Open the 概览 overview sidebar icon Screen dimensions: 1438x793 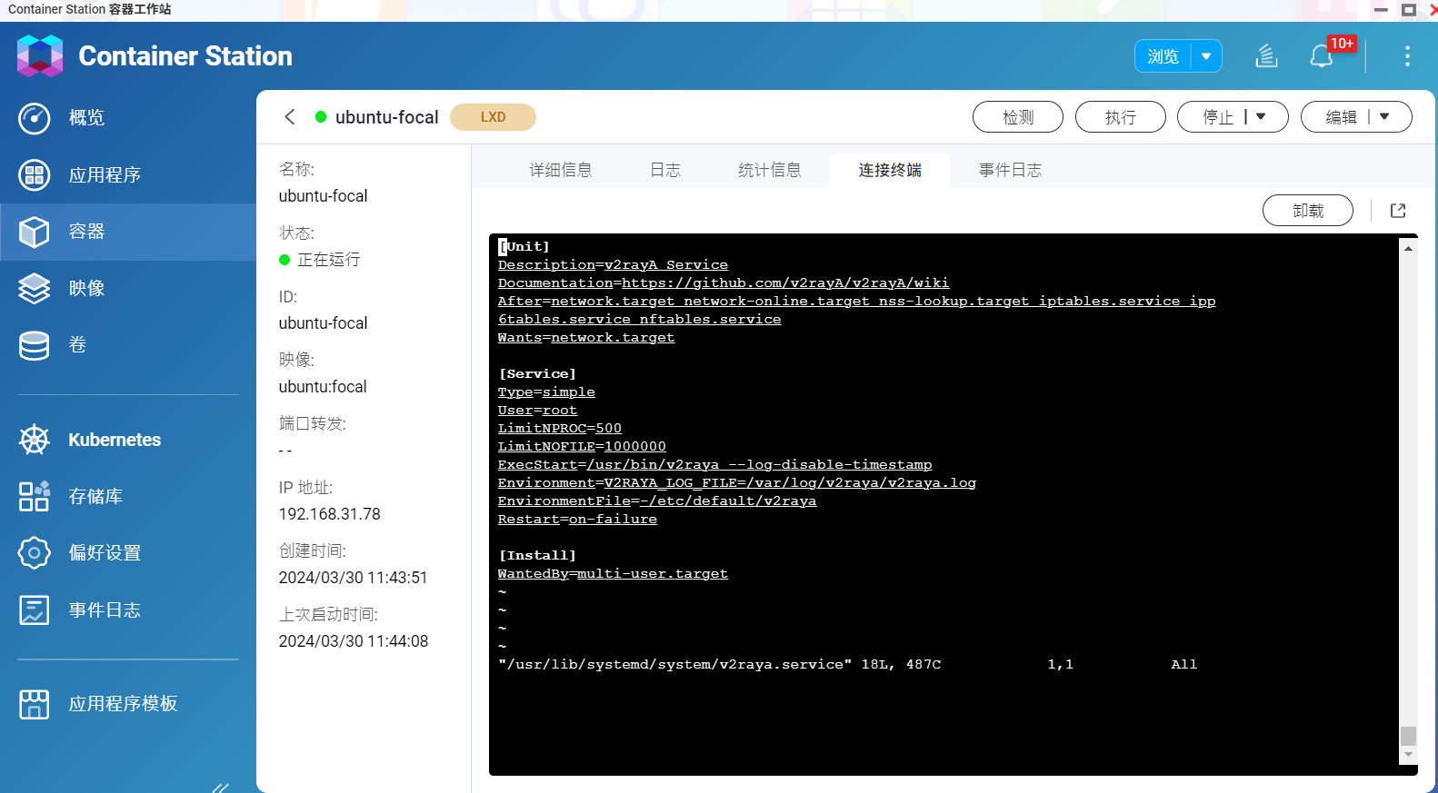coord(35,118)
